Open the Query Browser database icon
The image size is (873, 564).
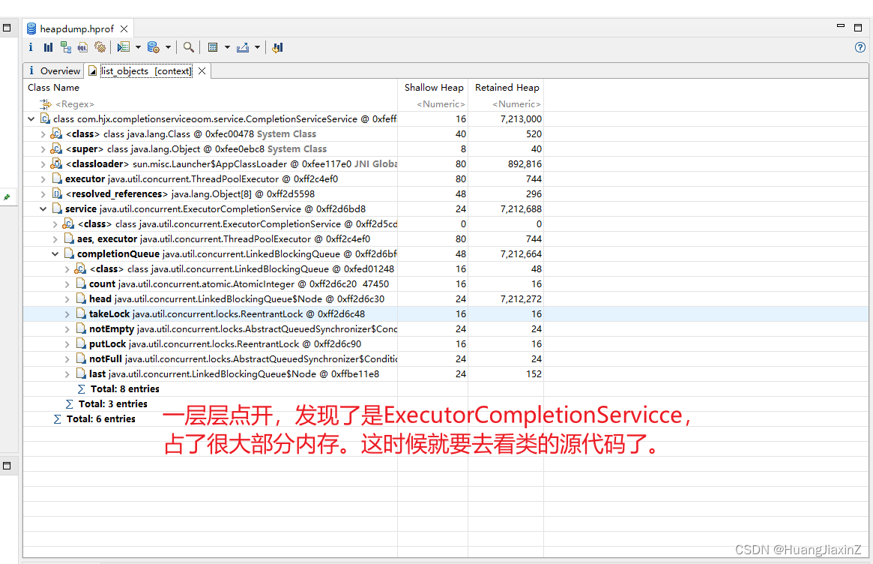[154, 47]
